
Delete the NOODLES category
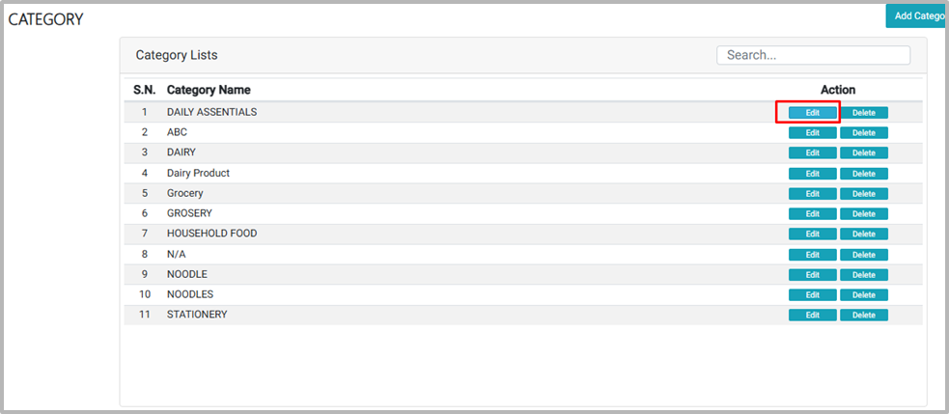863,295
